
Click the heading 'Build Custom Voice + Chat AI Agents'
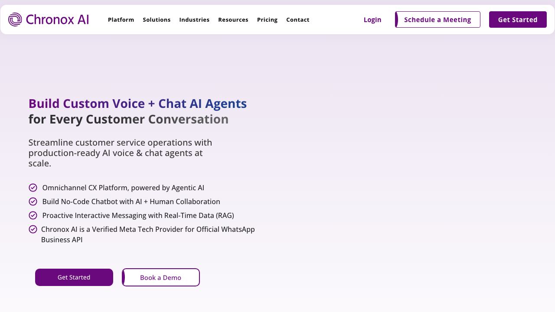point(137,104)
